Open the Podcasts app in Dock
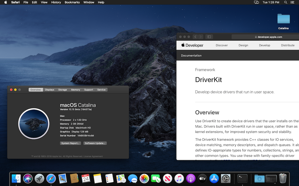The height and width of the screenshot is (186, 299). pos(191,178)
